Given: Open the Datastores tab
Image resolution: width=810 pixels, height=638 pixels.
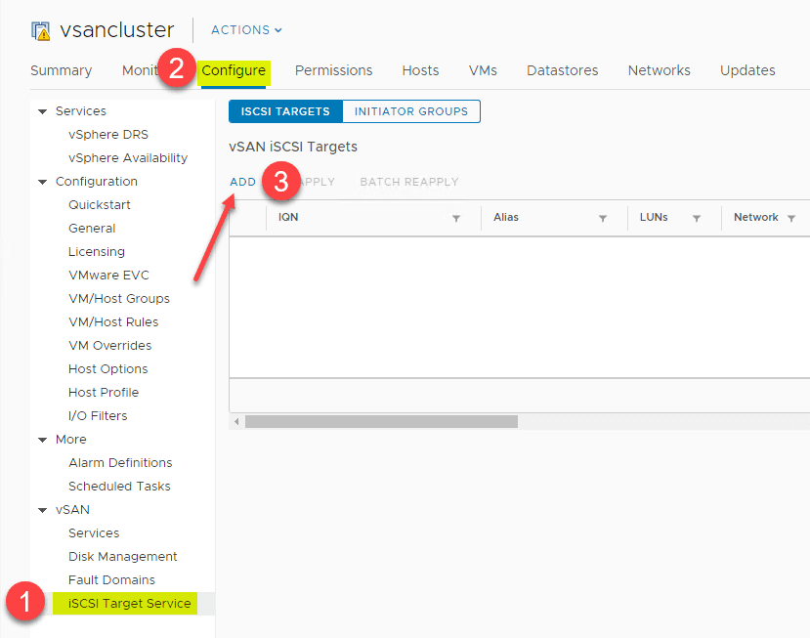Looking at the screenshot, I should pyautogui.click(x=562, y=70).
